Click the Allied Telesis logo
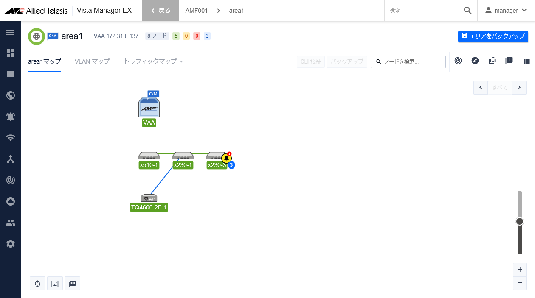This screenshot has height=298, width=535. point(36,11)
